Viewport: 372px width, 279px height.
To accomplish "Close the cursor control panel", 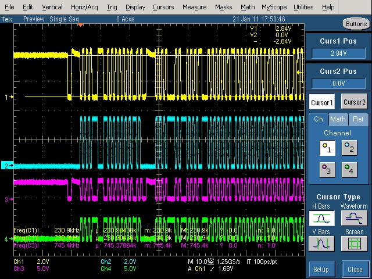I will point(355,270).
